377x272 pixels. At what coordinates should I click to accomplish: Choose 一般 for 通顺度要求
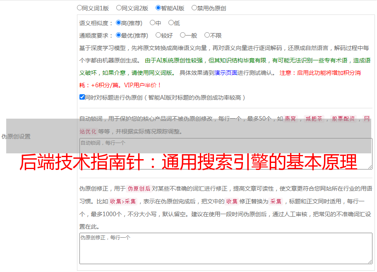[x=183, y=35]
